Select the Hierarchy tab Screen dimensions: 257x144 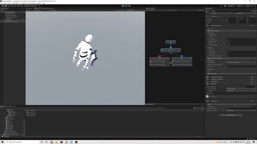(4, 8)
